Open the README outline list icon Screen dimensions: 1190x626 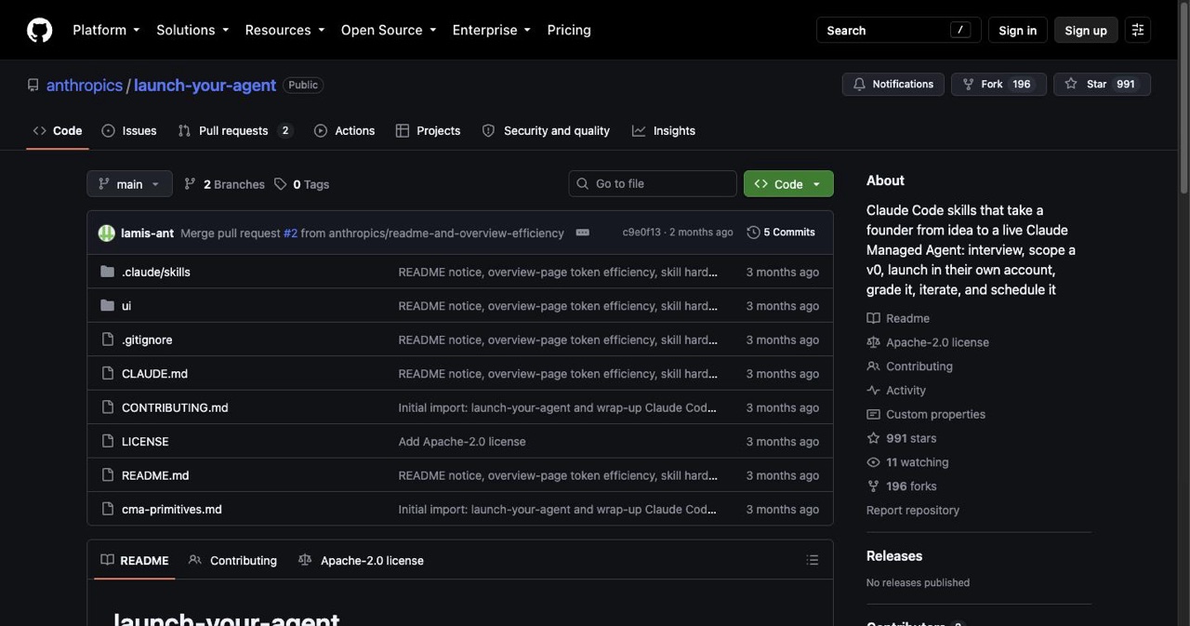813,560
